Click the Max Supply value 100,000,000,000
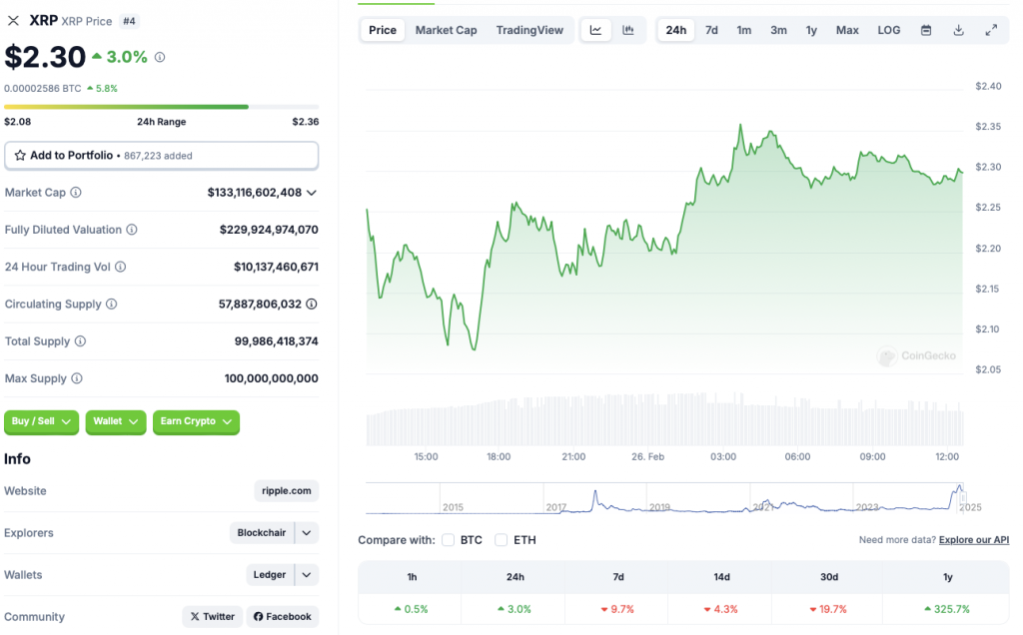This screenshot has width=1023, height=635. pos(272,378)
